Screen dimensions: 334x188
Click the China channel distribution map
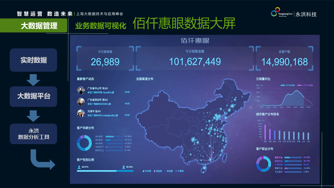click(193, 126)
